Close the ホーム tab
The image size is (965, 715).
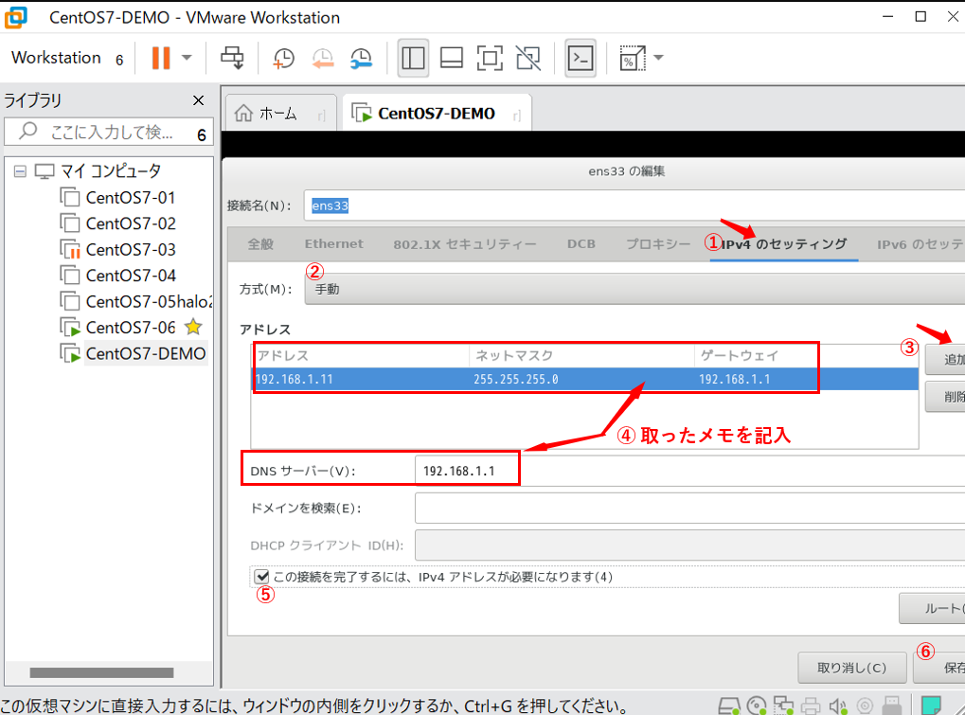(x=321, y=116)
